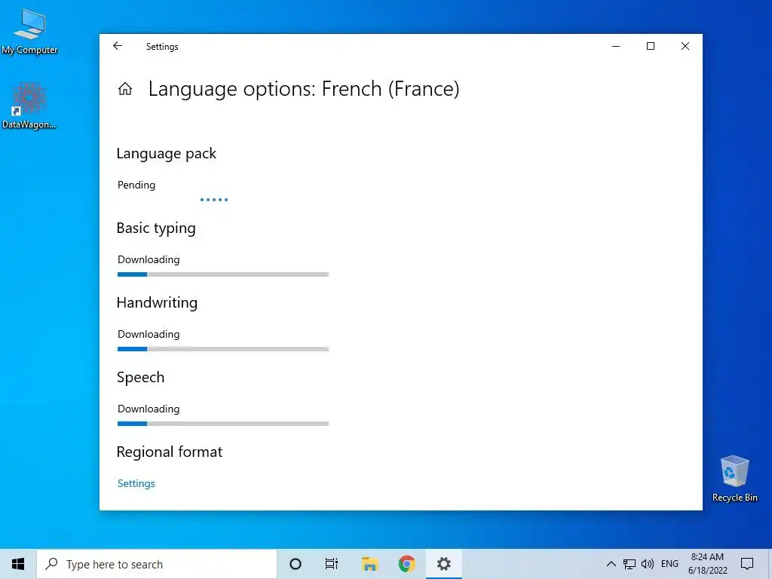Open the Regional format Settings link
The width and height of the screenshot is (772, 579).
[136, 483]
